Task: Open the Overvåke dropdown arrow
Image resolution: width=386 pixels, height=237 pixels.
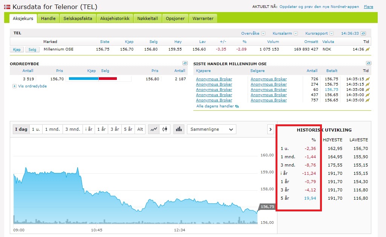Action: tap(263, 33)
